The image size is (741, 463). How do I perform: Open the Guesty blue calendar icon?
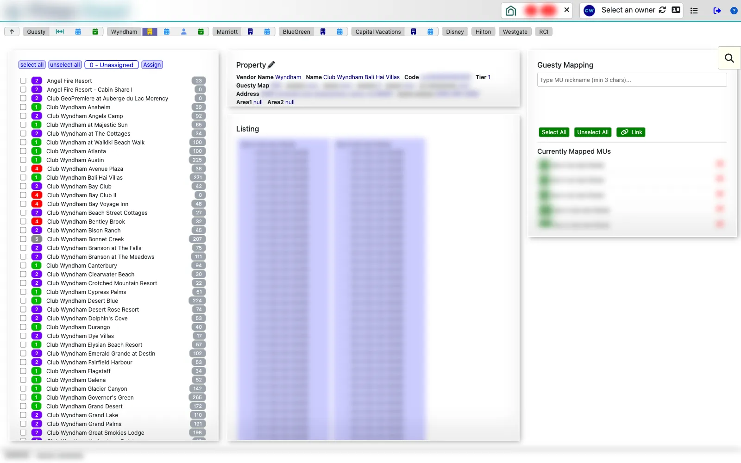pyautogui.click(x=78, y=31)
